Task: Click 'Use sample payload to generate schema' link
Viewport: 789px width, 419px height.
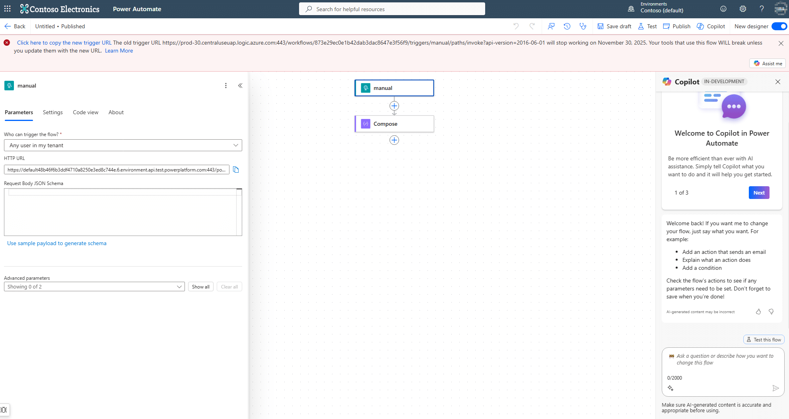Action: pos(56,243)
